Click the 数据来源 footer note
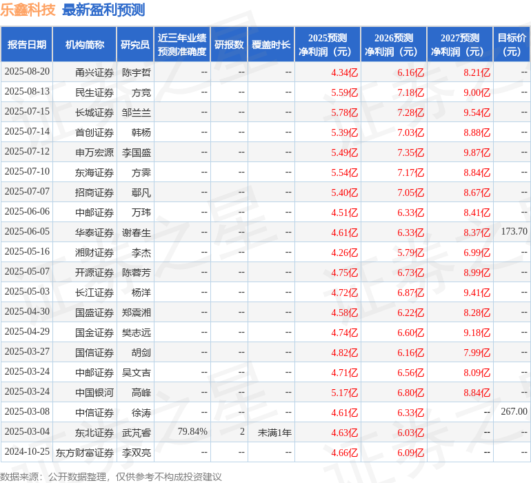This screenshot has width=531, height=483. tap(111, 477)
